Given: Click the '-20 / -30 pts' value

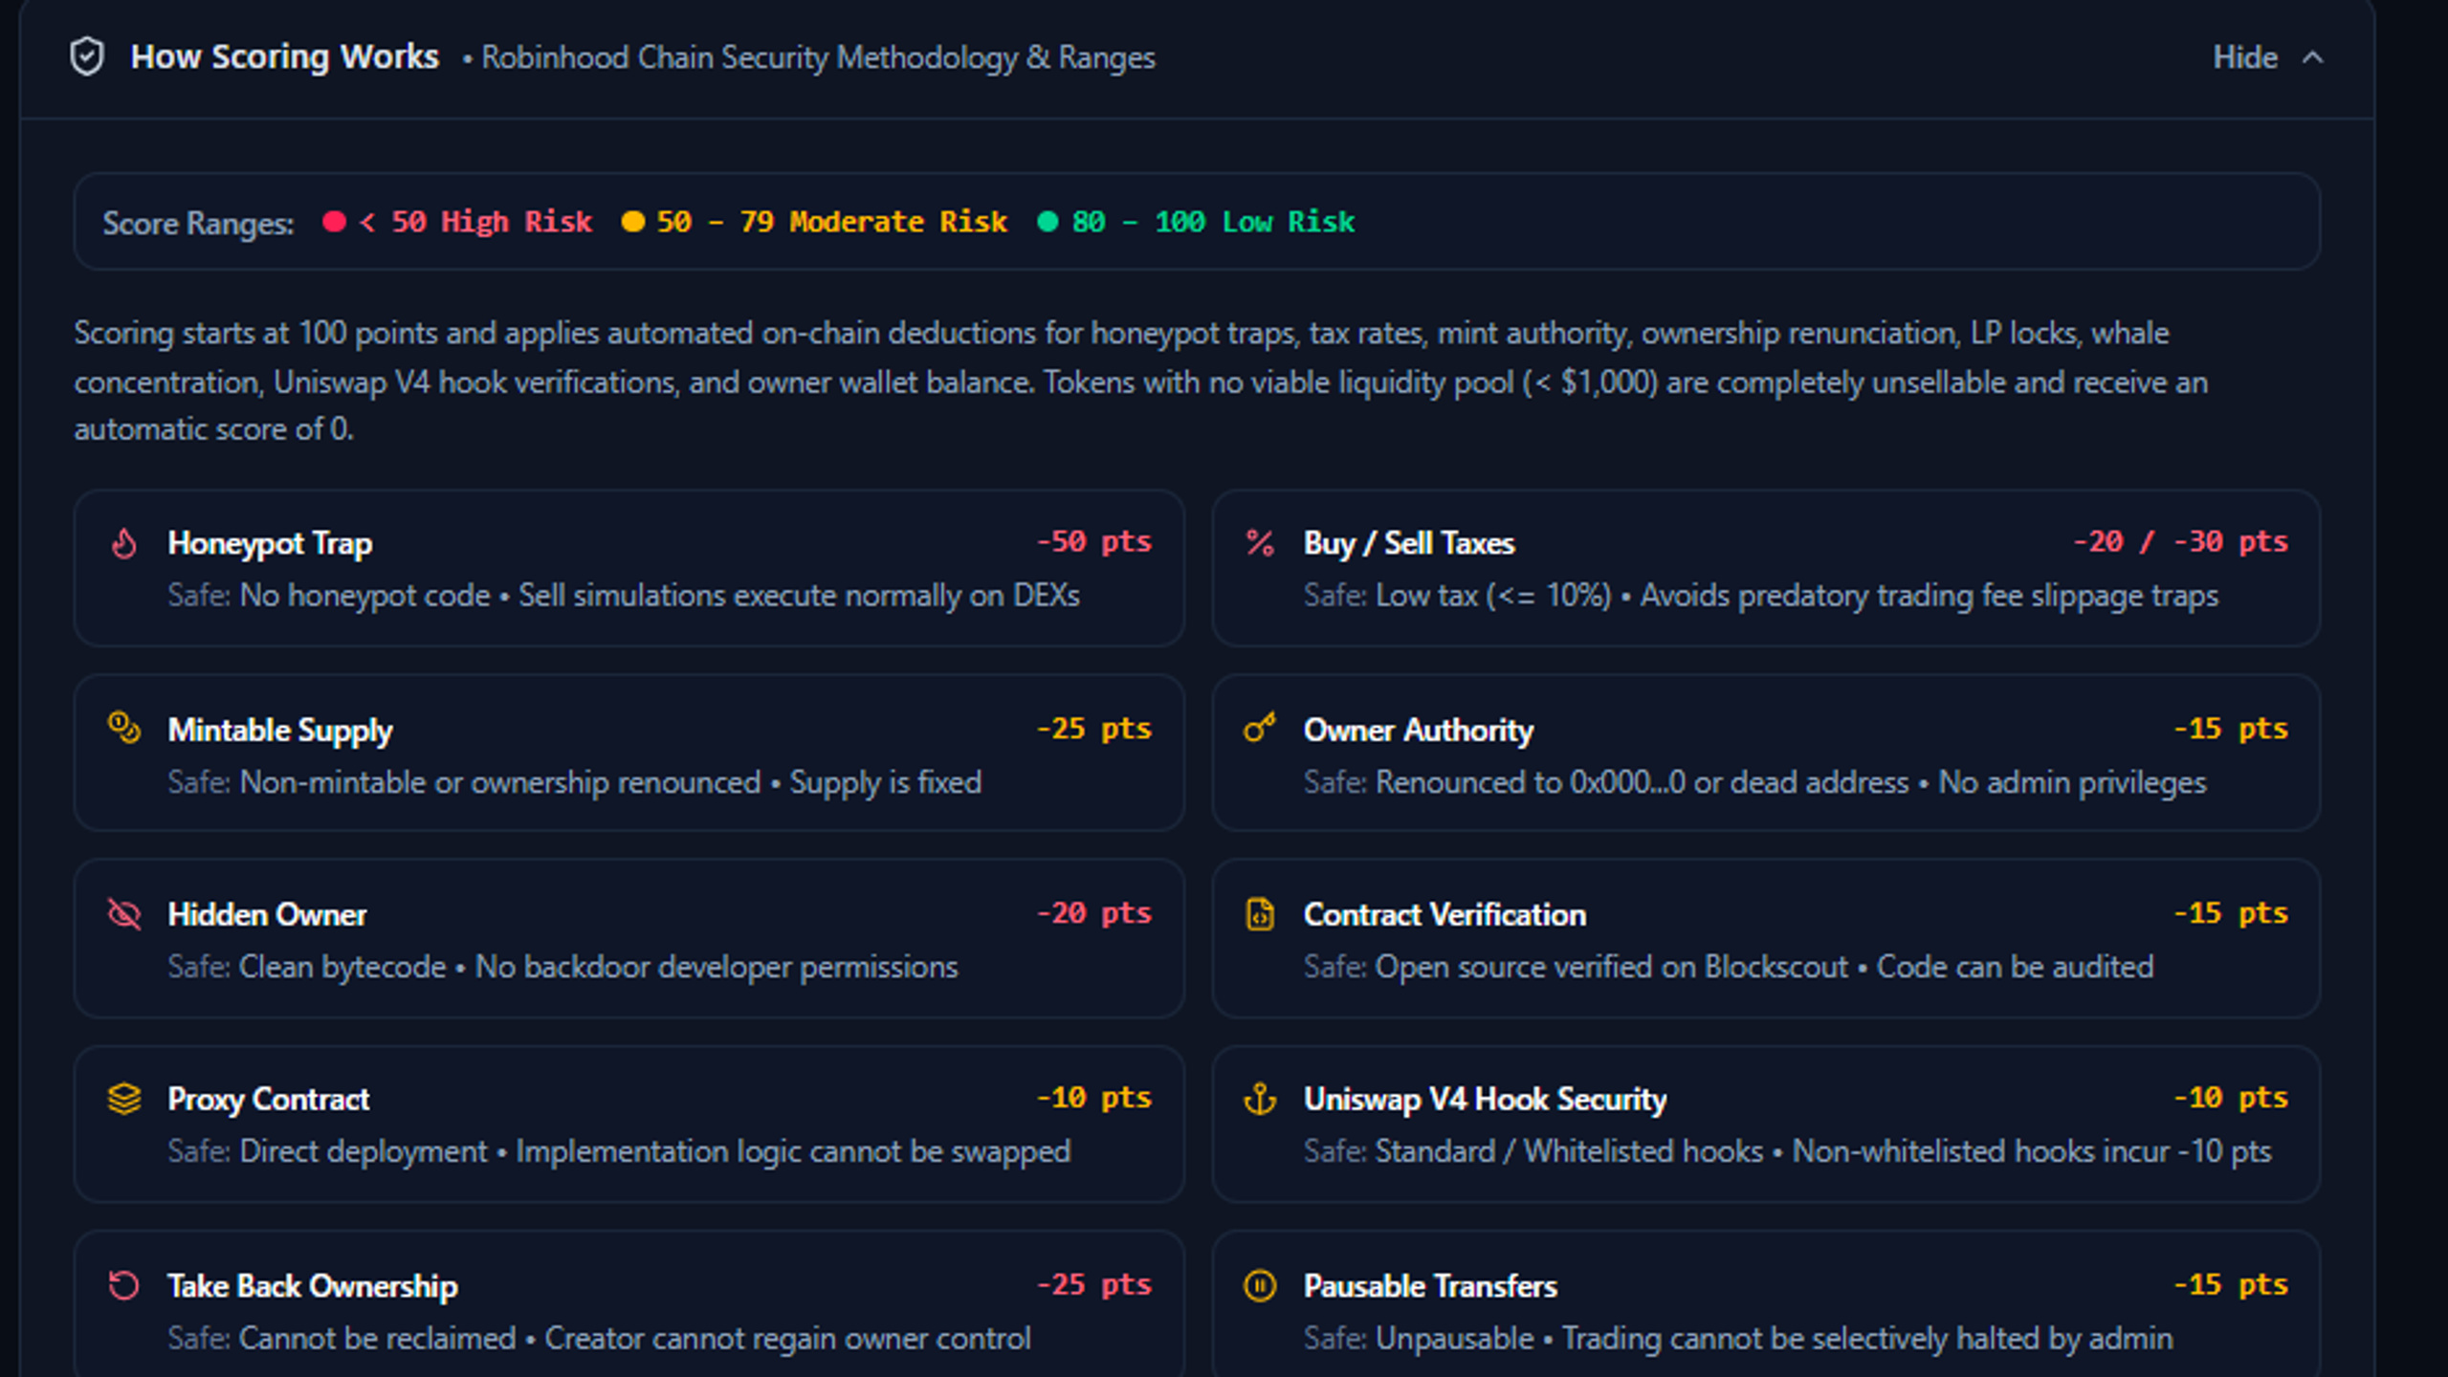Looking at the screenshot, I should [x=2180, y=541].
